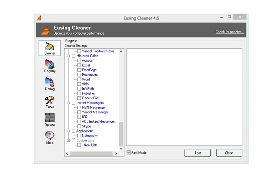Select the Skype tree label

pos(86,126)
